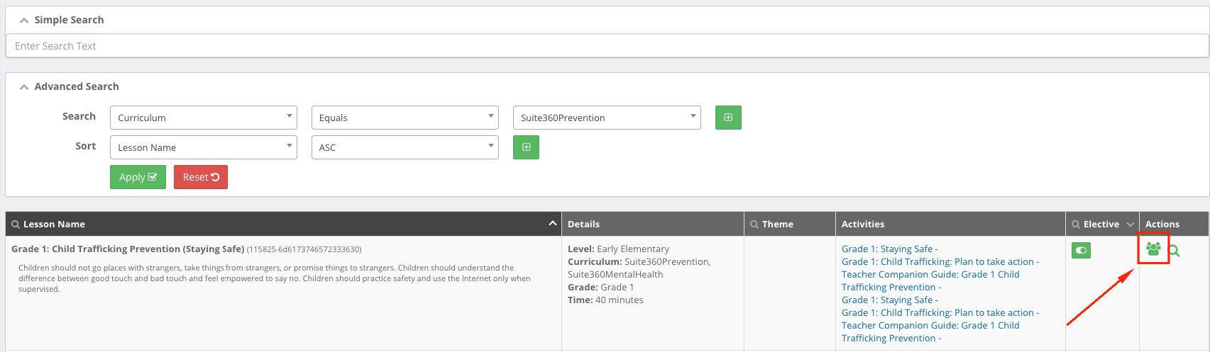Open the ASC sort order dropdown
This screenshot has height=352, width=1210.
click(405, 147)
